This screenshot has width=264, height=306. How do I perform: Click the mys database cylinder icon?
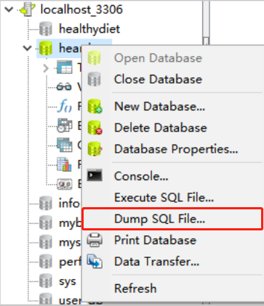[46, 242]
